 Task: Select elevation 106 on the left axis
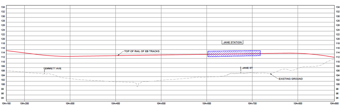[3, 71]
